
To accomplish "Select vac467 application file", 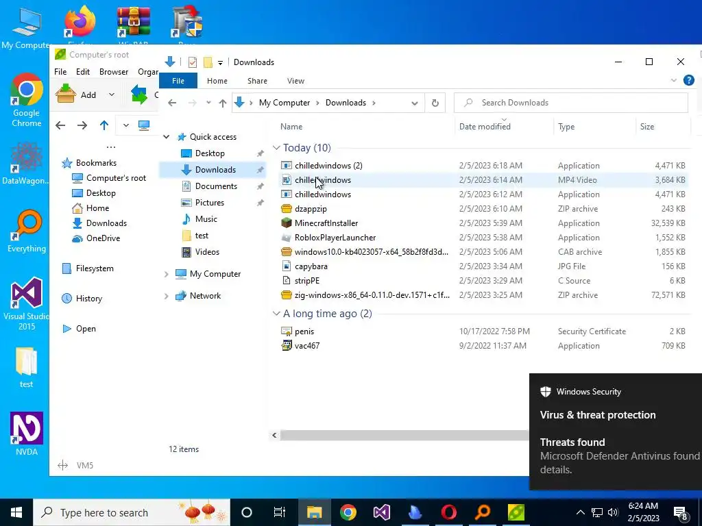I will 483,346.
